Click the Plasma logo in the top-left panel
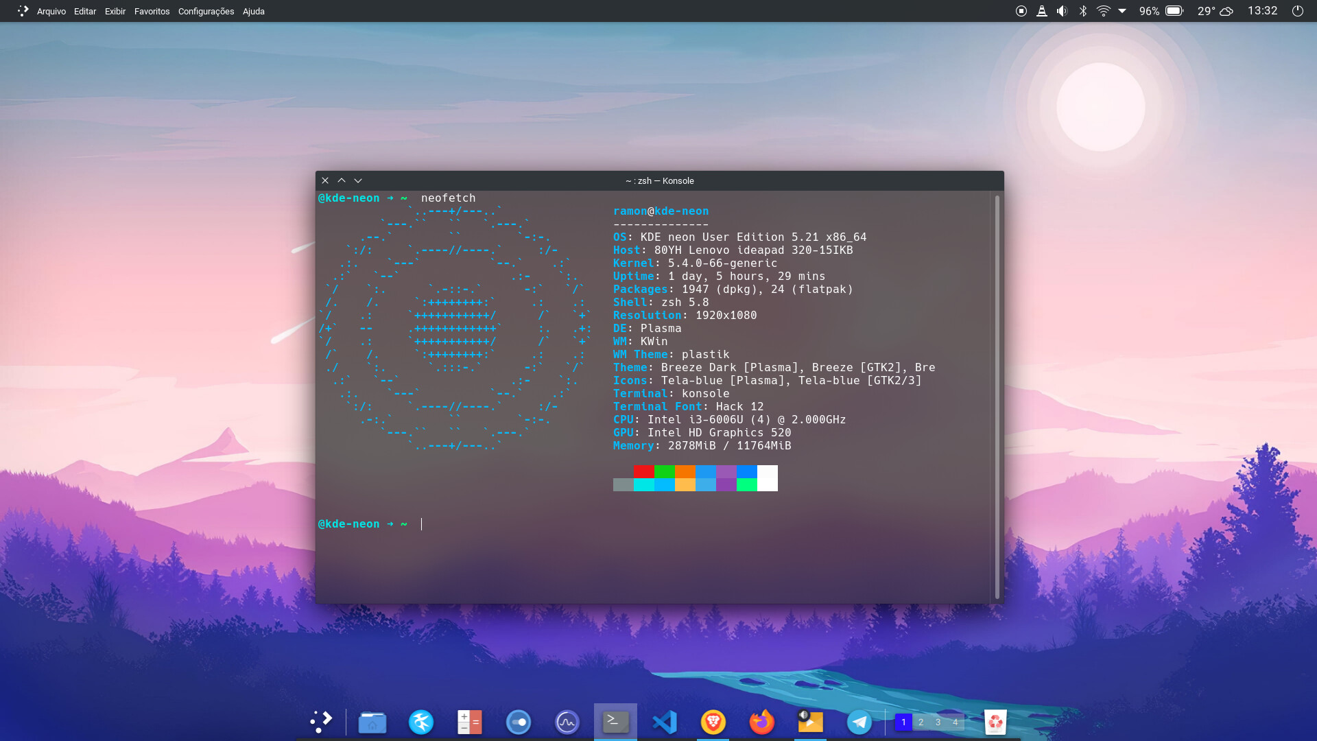 tap(23, 11)
